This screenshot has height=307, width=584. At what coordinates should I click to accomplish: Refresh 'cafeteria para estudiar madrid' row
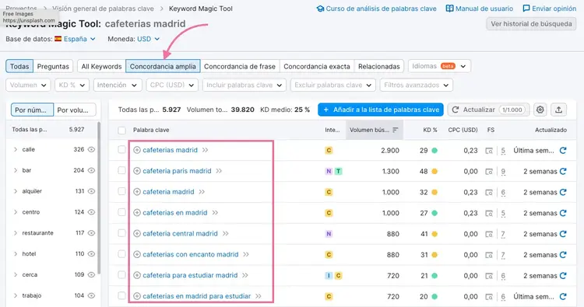(563, 275)
